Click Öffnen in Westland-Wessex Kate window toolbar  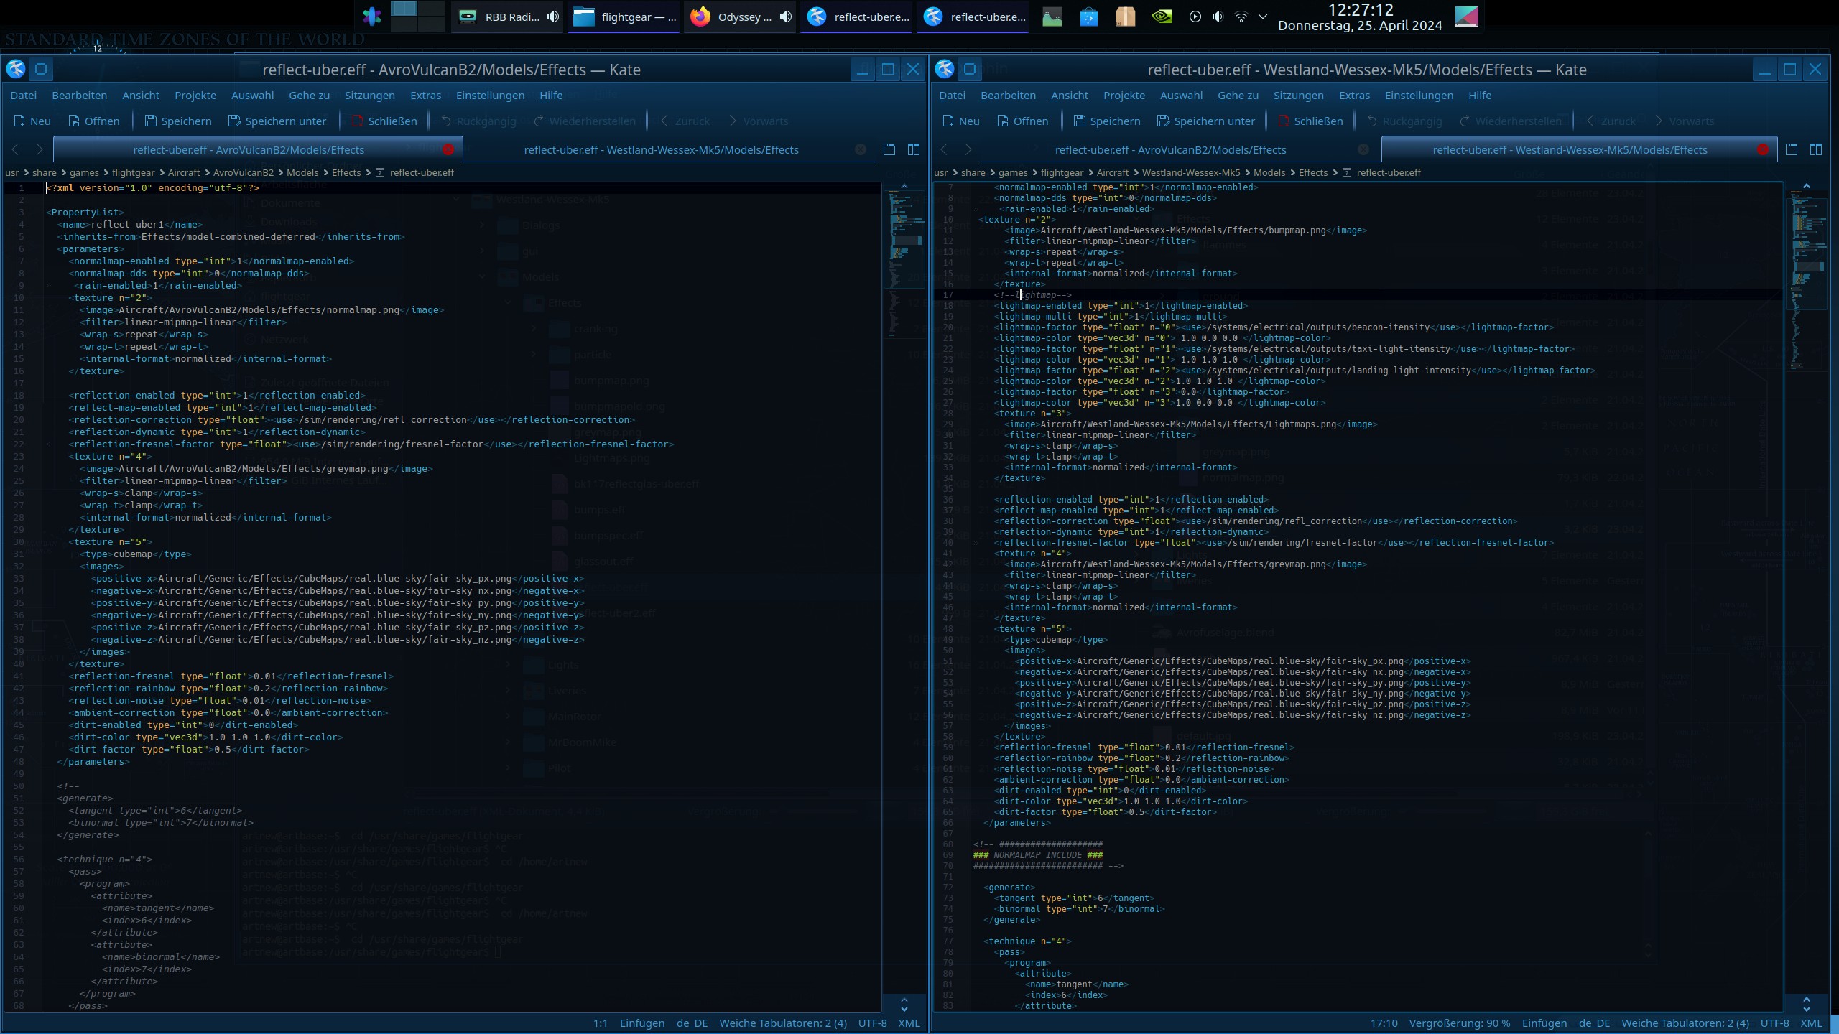coord(1023,121)
